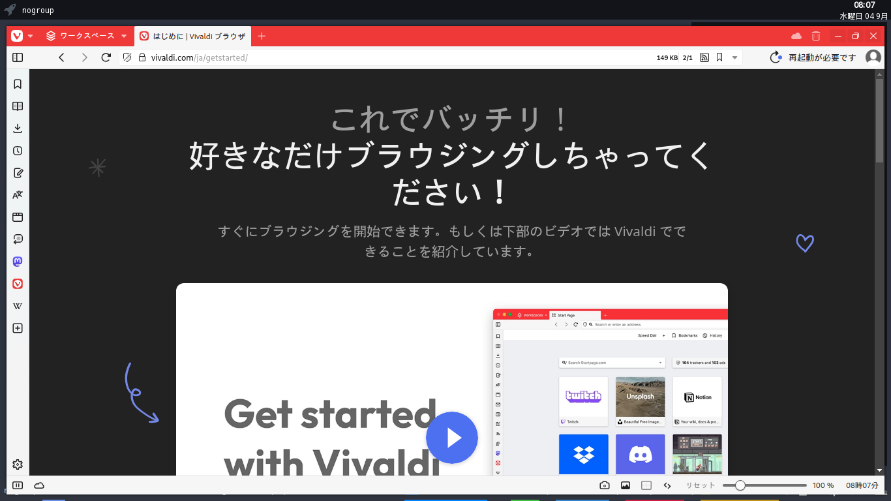Go forward to the next page

(84, 57)
